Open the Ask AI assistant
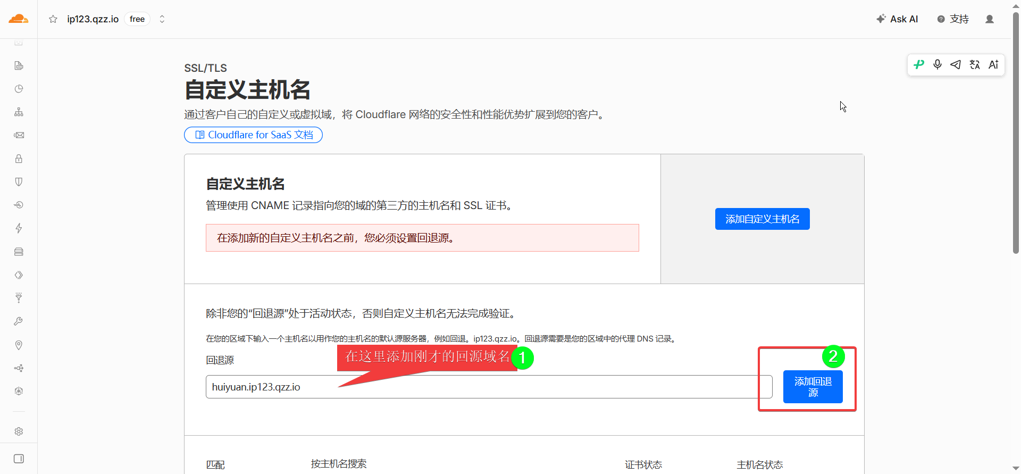The image size is (1021, 474). [x=897, y=19]
